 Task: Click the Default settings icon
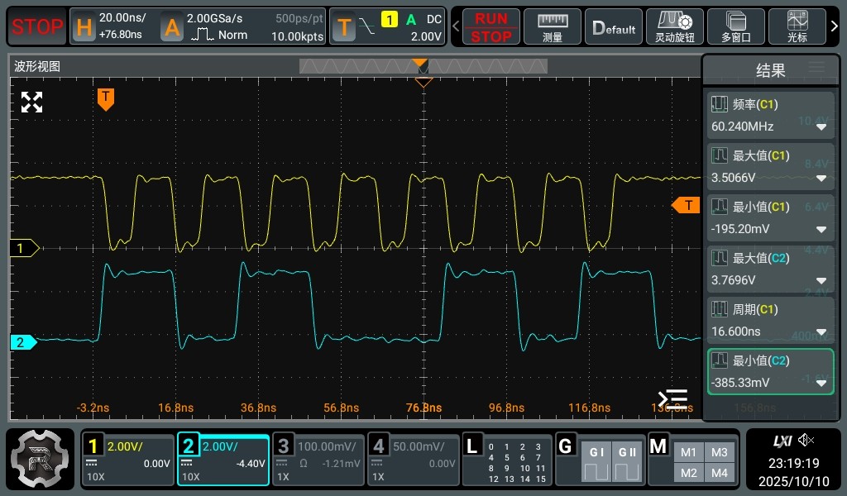[614, 27]
